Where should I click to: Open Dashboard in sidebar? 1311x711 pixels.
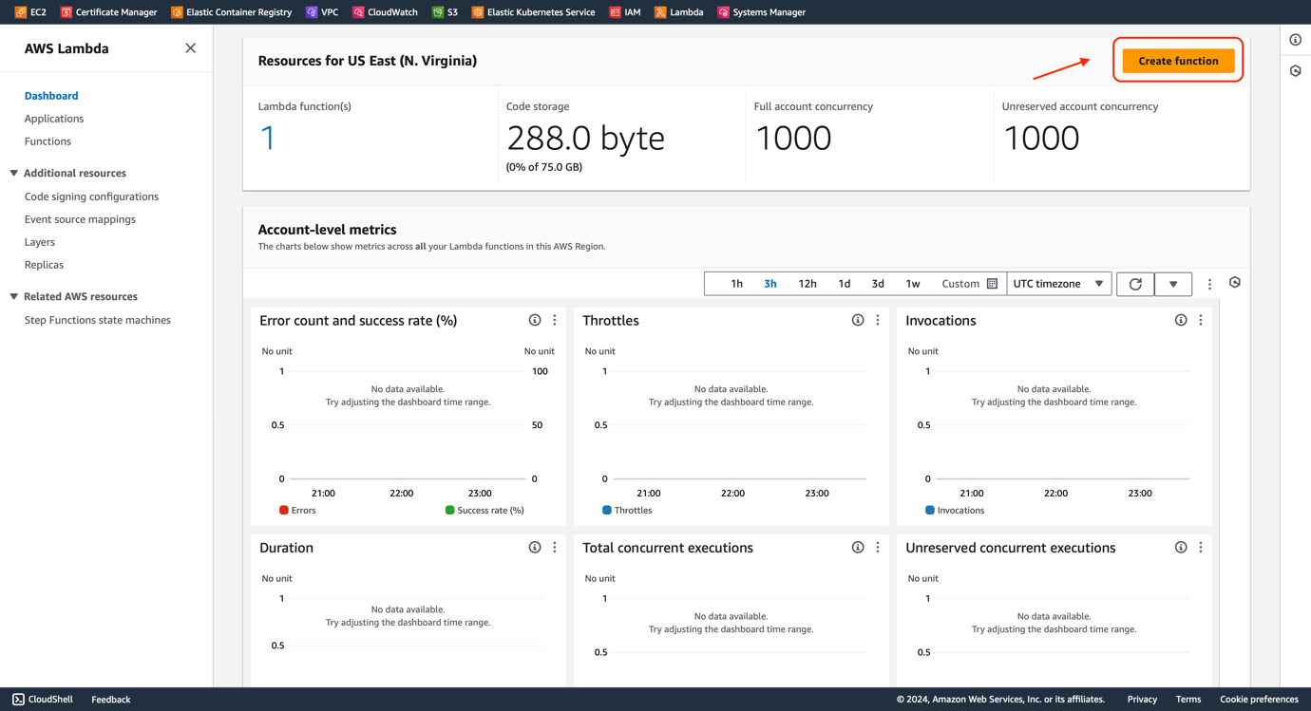(51, 96)
